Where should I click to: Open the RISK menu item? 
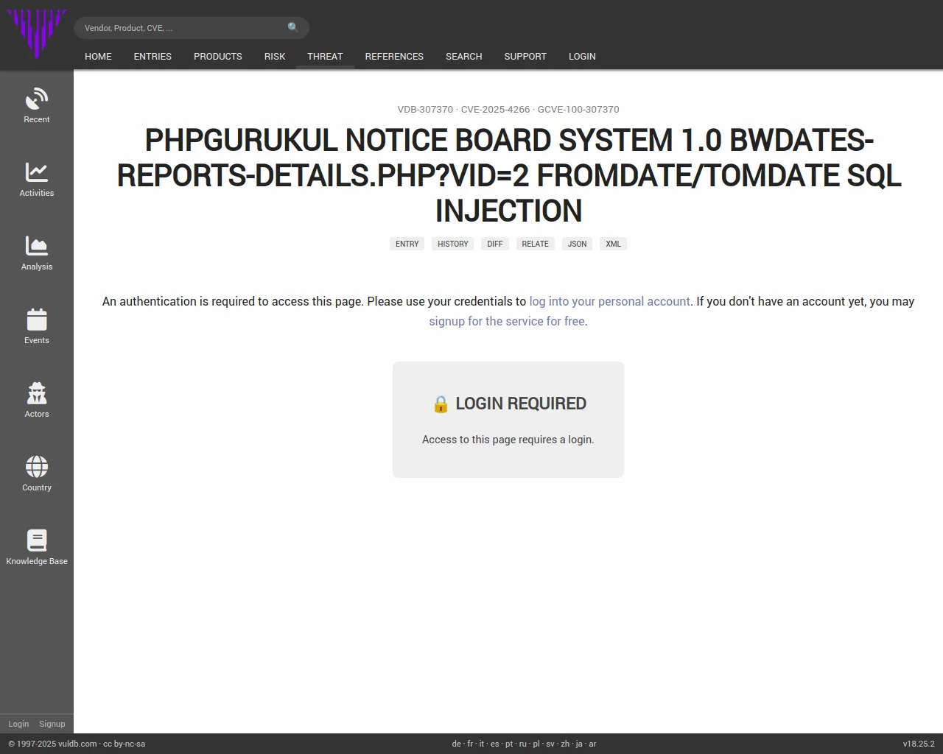[x=275, y=56]
